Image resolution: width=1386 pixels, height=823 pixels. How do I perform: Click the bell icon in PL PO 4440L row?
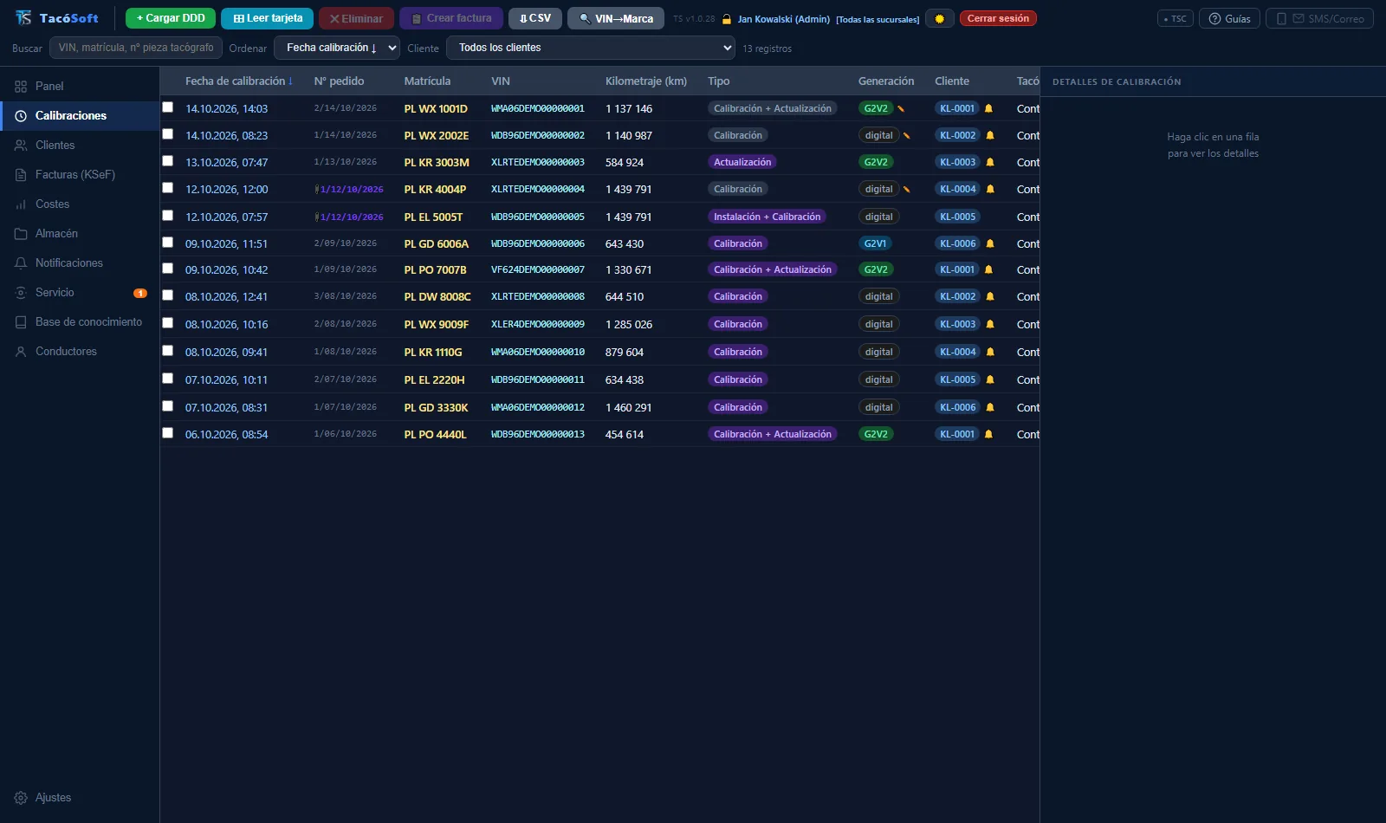tap(988, 434)
